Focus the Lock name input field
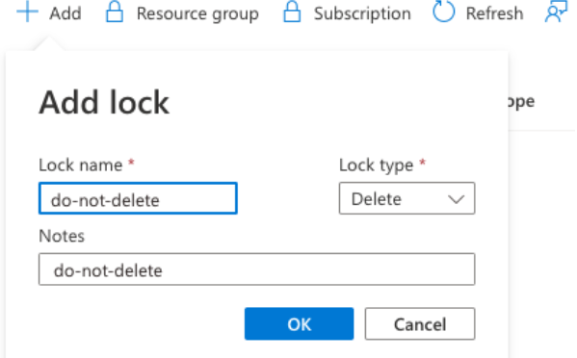Viewport: 577px width, 358px height. pyautogui.click(x=138, y=198)
